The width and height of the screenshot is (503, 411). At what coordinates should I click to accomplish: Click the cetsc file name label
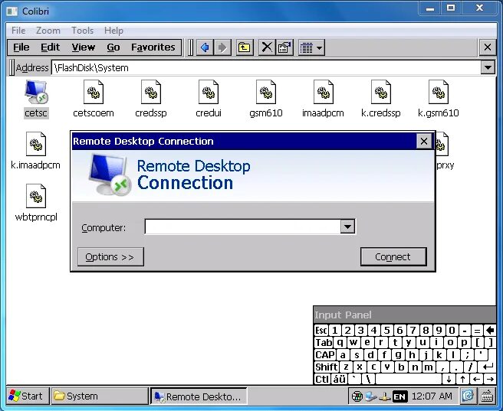(x=36, y=113)
